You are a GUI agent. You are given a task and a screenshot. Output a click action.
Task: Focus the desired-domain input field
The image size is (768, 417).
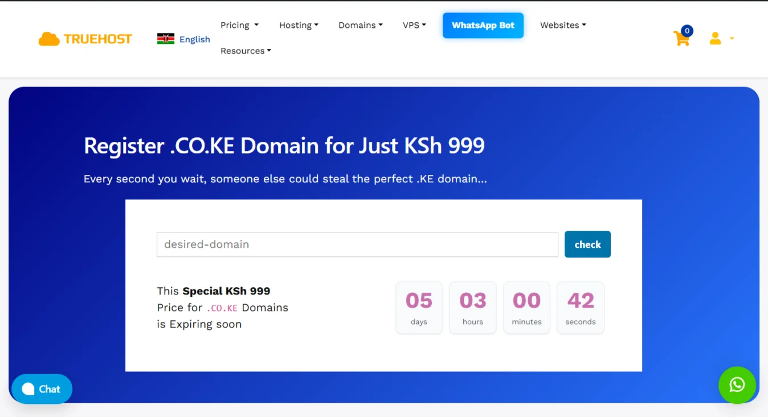[x=357, y=244]
